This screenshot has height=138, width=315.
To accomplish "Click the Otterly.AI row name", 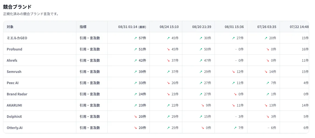I will pos(15,128).
